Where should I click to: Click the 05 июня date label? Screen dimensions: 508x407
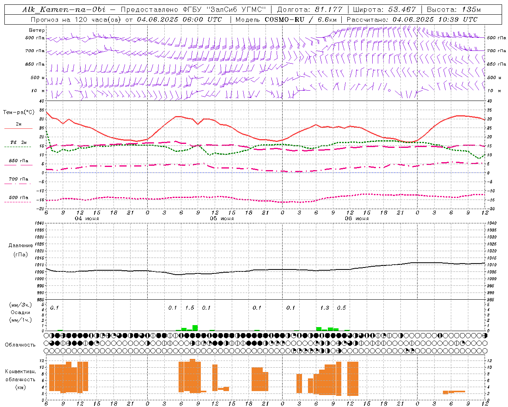[x=222, y=219]
